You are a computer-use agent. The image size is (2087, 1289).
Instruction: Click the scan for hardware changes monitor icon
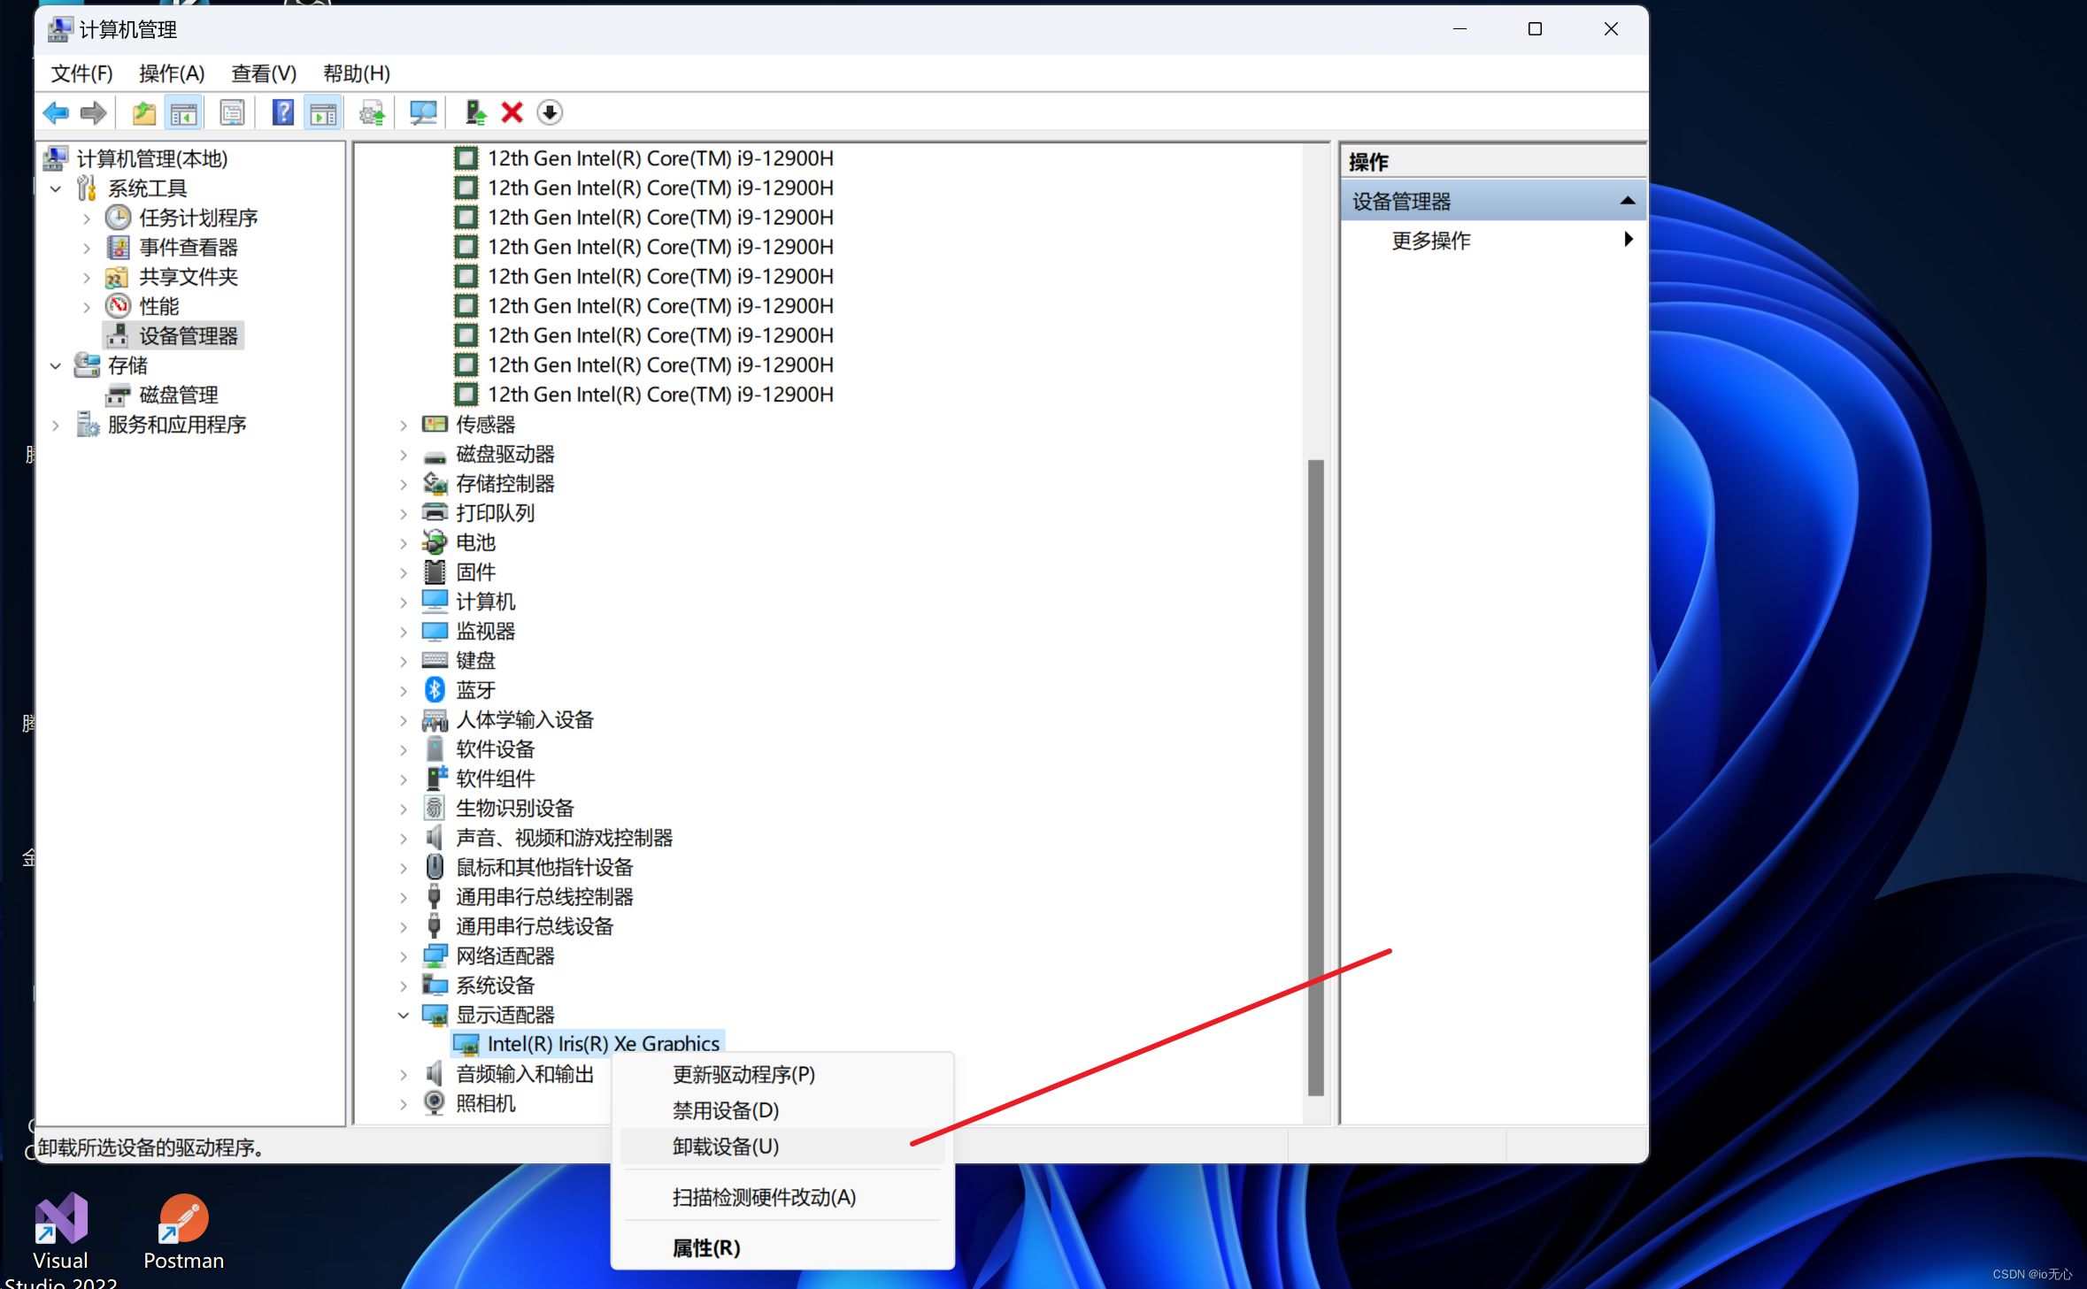[x=422, y=112]
